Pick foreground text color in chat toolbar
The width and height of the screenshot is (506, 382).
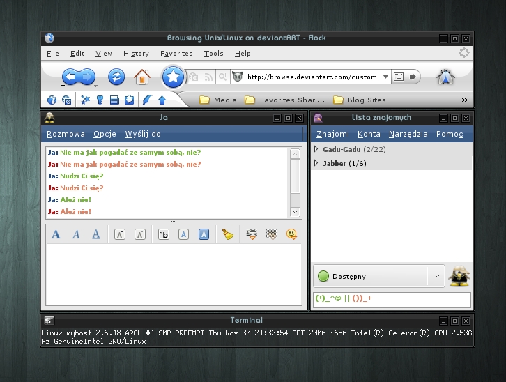point(183,234)
